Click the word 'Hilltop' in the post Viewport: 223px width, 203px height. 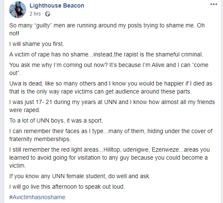click(112, 150)
